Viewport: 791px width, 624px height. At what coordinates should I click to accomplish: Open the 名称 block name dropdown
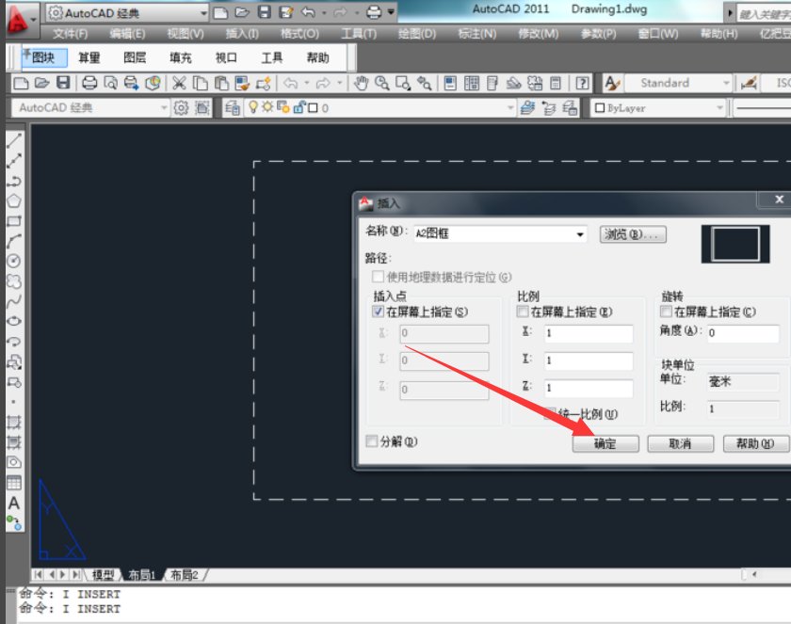point(581,233)
